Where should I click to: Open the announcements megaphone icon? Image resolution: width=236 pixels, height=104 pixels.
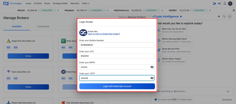(x=220, y=4)
